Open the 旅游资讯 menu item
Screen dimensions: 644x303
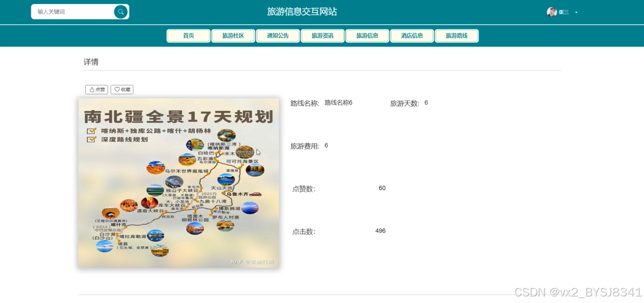click(323, 36)
